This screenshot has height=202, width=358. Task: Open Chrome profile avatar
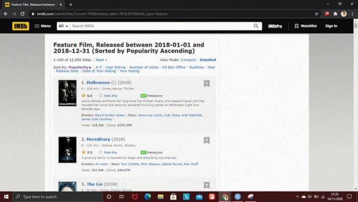[x=344, y=14]
